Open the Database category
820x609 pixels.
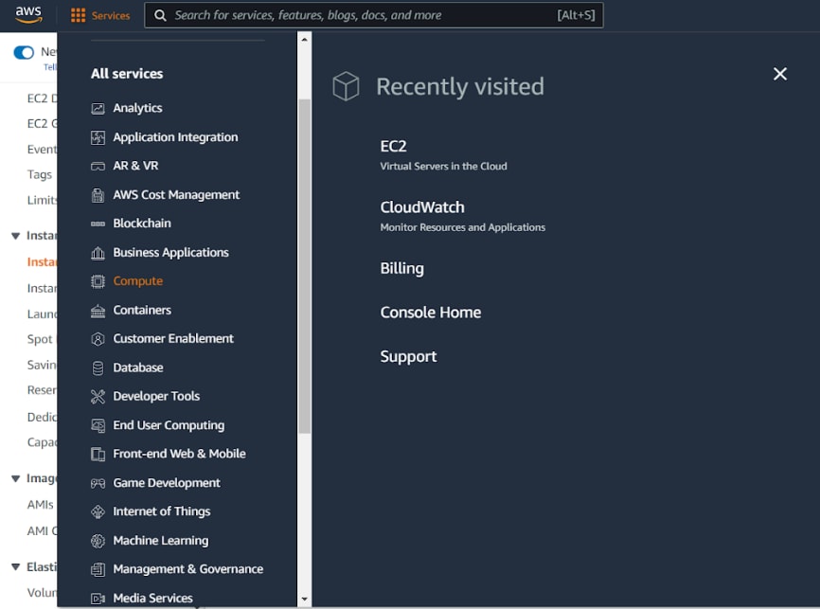[138, 367]
